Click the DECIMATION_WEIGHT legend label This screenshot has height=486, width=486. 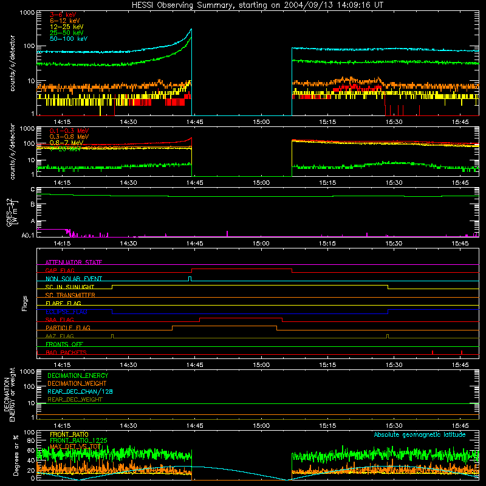[77, 383]
